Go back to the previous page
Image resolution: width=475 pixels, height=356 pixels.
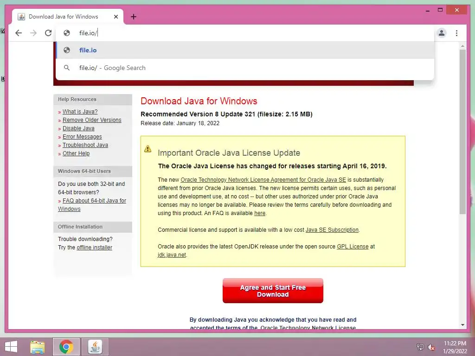tap(19, 33)
